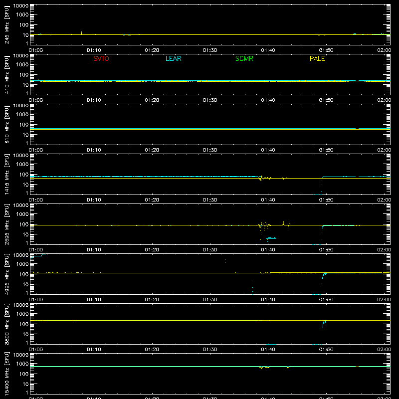Select the 2695 MHz [SFU] axis label
The width and height of the screenshot is (399, 399).
click(x=6, y=224)
